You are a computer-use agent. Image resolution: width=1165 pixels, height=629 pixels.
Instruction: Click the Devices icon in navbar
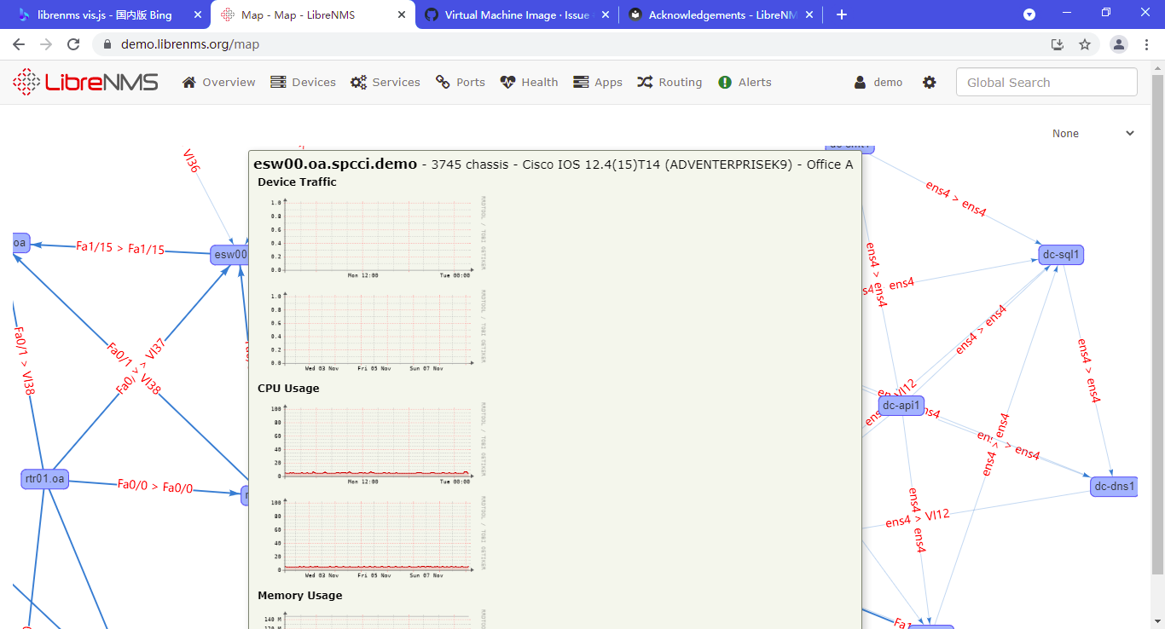[278, 82]
